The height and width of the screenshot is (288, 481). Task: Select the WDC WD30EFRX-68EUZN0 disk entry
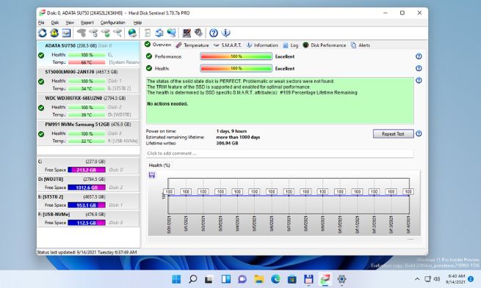pyautogui.click(x=88, y=106)
